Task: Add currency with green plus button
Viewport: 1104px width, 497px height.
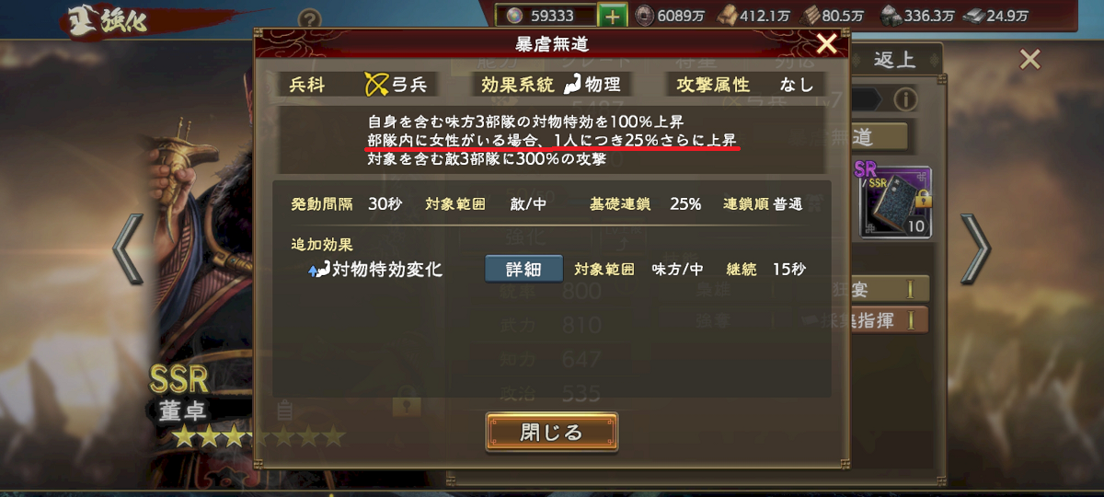Action: (611, 15)
